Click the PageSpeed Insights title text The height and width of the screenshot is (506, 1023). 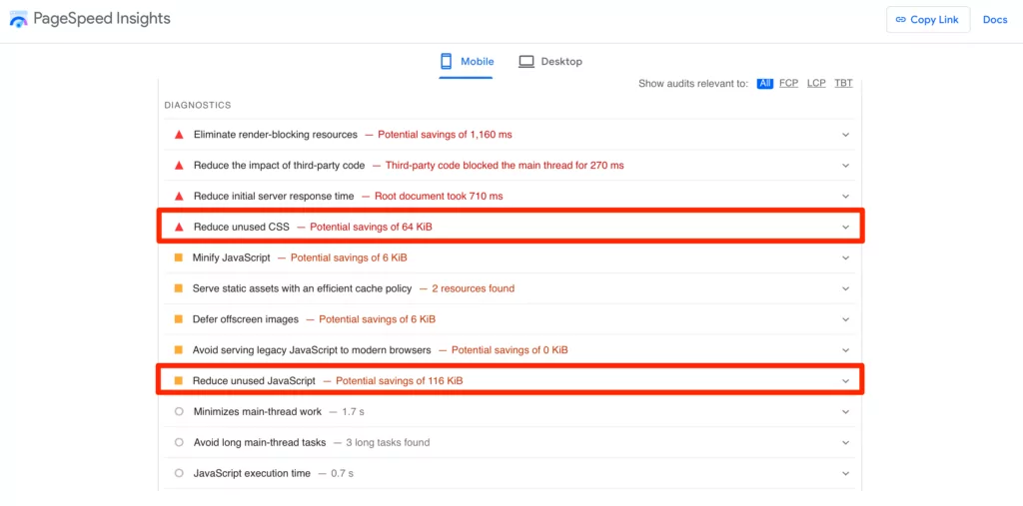coord(102,19)
